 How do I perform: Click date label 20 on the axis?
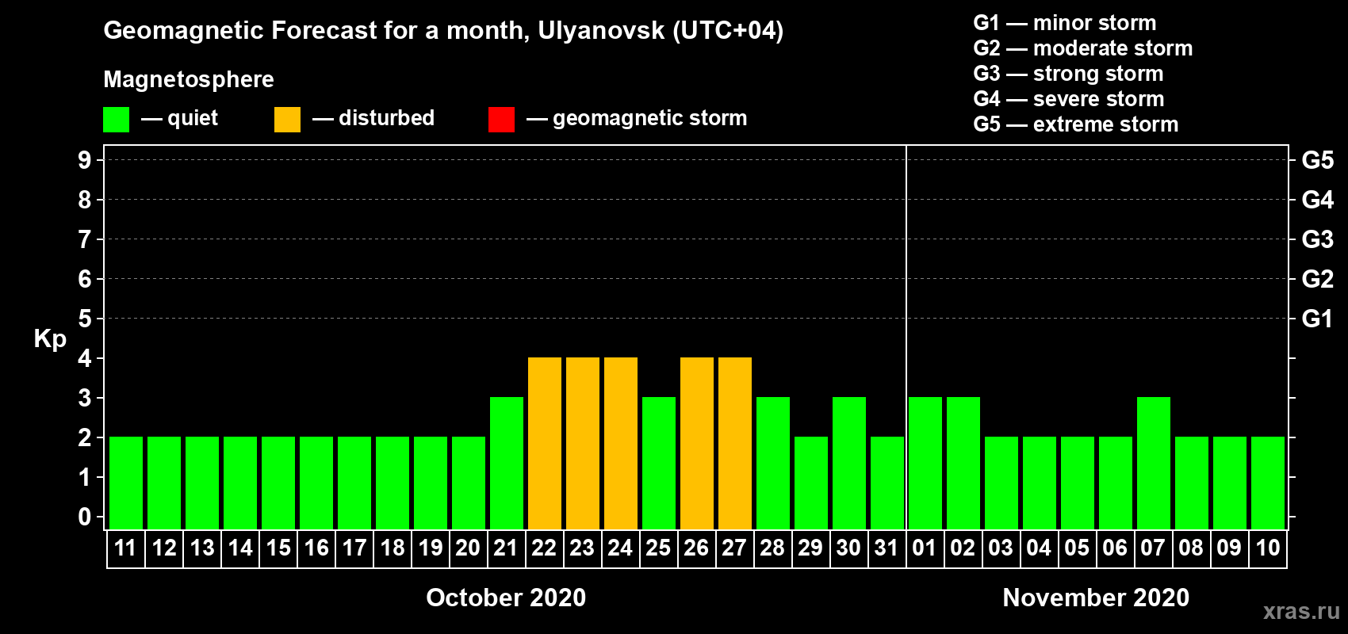[x=468, y=548]
